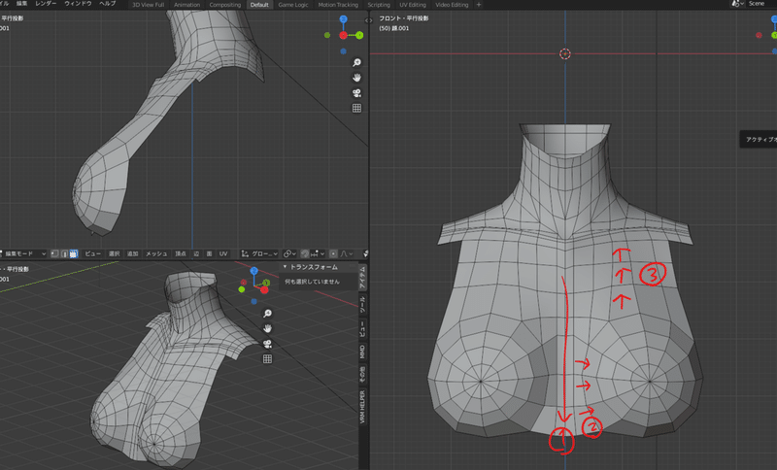The height and width of the screenshot is (470, 777).
Task: Open アイテム sidebar tab
Action: coord(362,278)
